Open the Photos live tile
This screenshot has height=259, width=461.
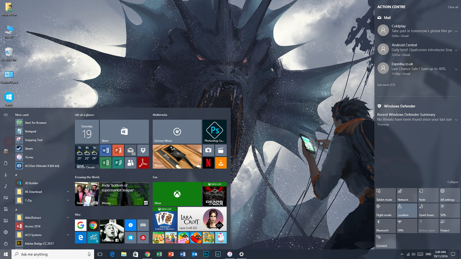tap(177, 157)
